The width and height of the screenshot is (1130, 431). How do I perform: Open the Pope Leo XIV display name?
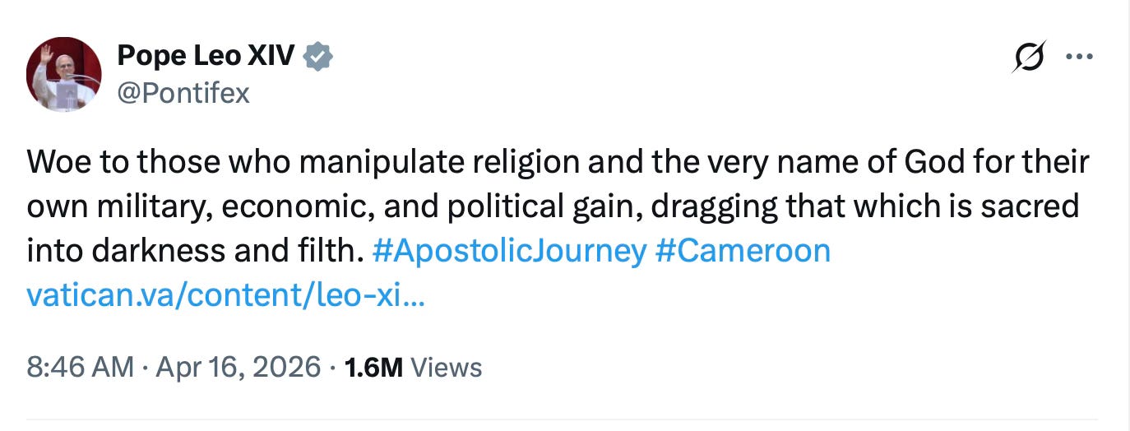(x=207, y=56)
